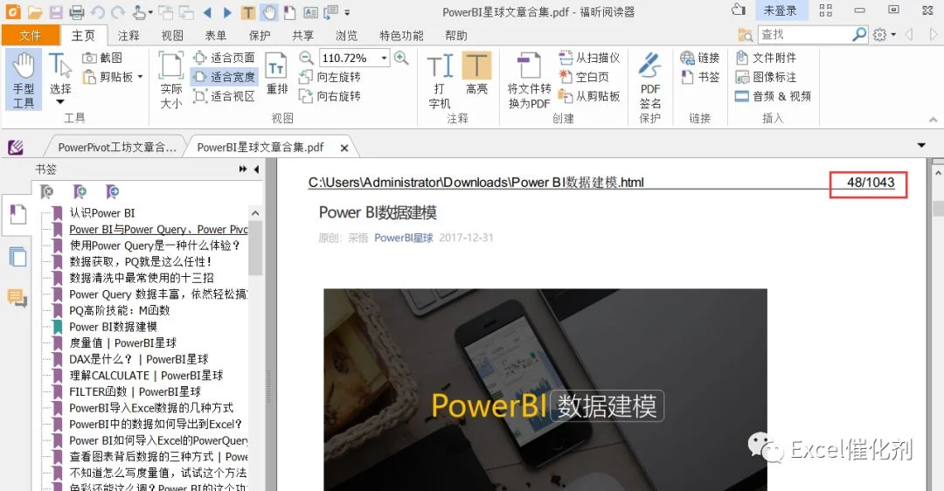Switch to the Form (表单) ribbon tab

(216, 36)
